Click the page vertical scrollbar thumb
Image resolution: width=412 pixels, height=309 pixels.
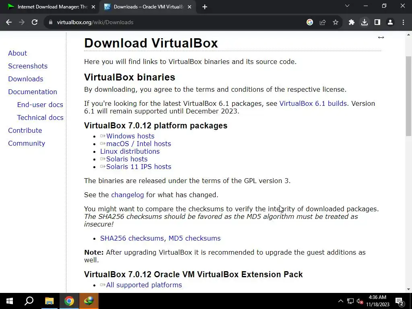[409, 96]
